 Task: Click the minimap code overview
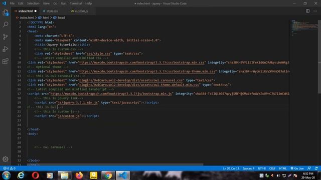(x=304, y=27)
